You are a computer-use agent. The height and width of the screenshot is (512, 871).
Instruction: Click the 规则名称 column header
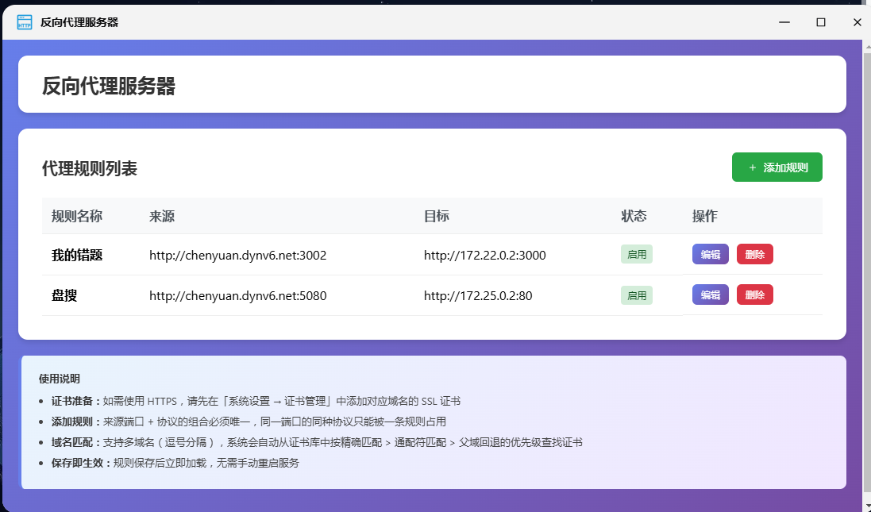[77, 216]
